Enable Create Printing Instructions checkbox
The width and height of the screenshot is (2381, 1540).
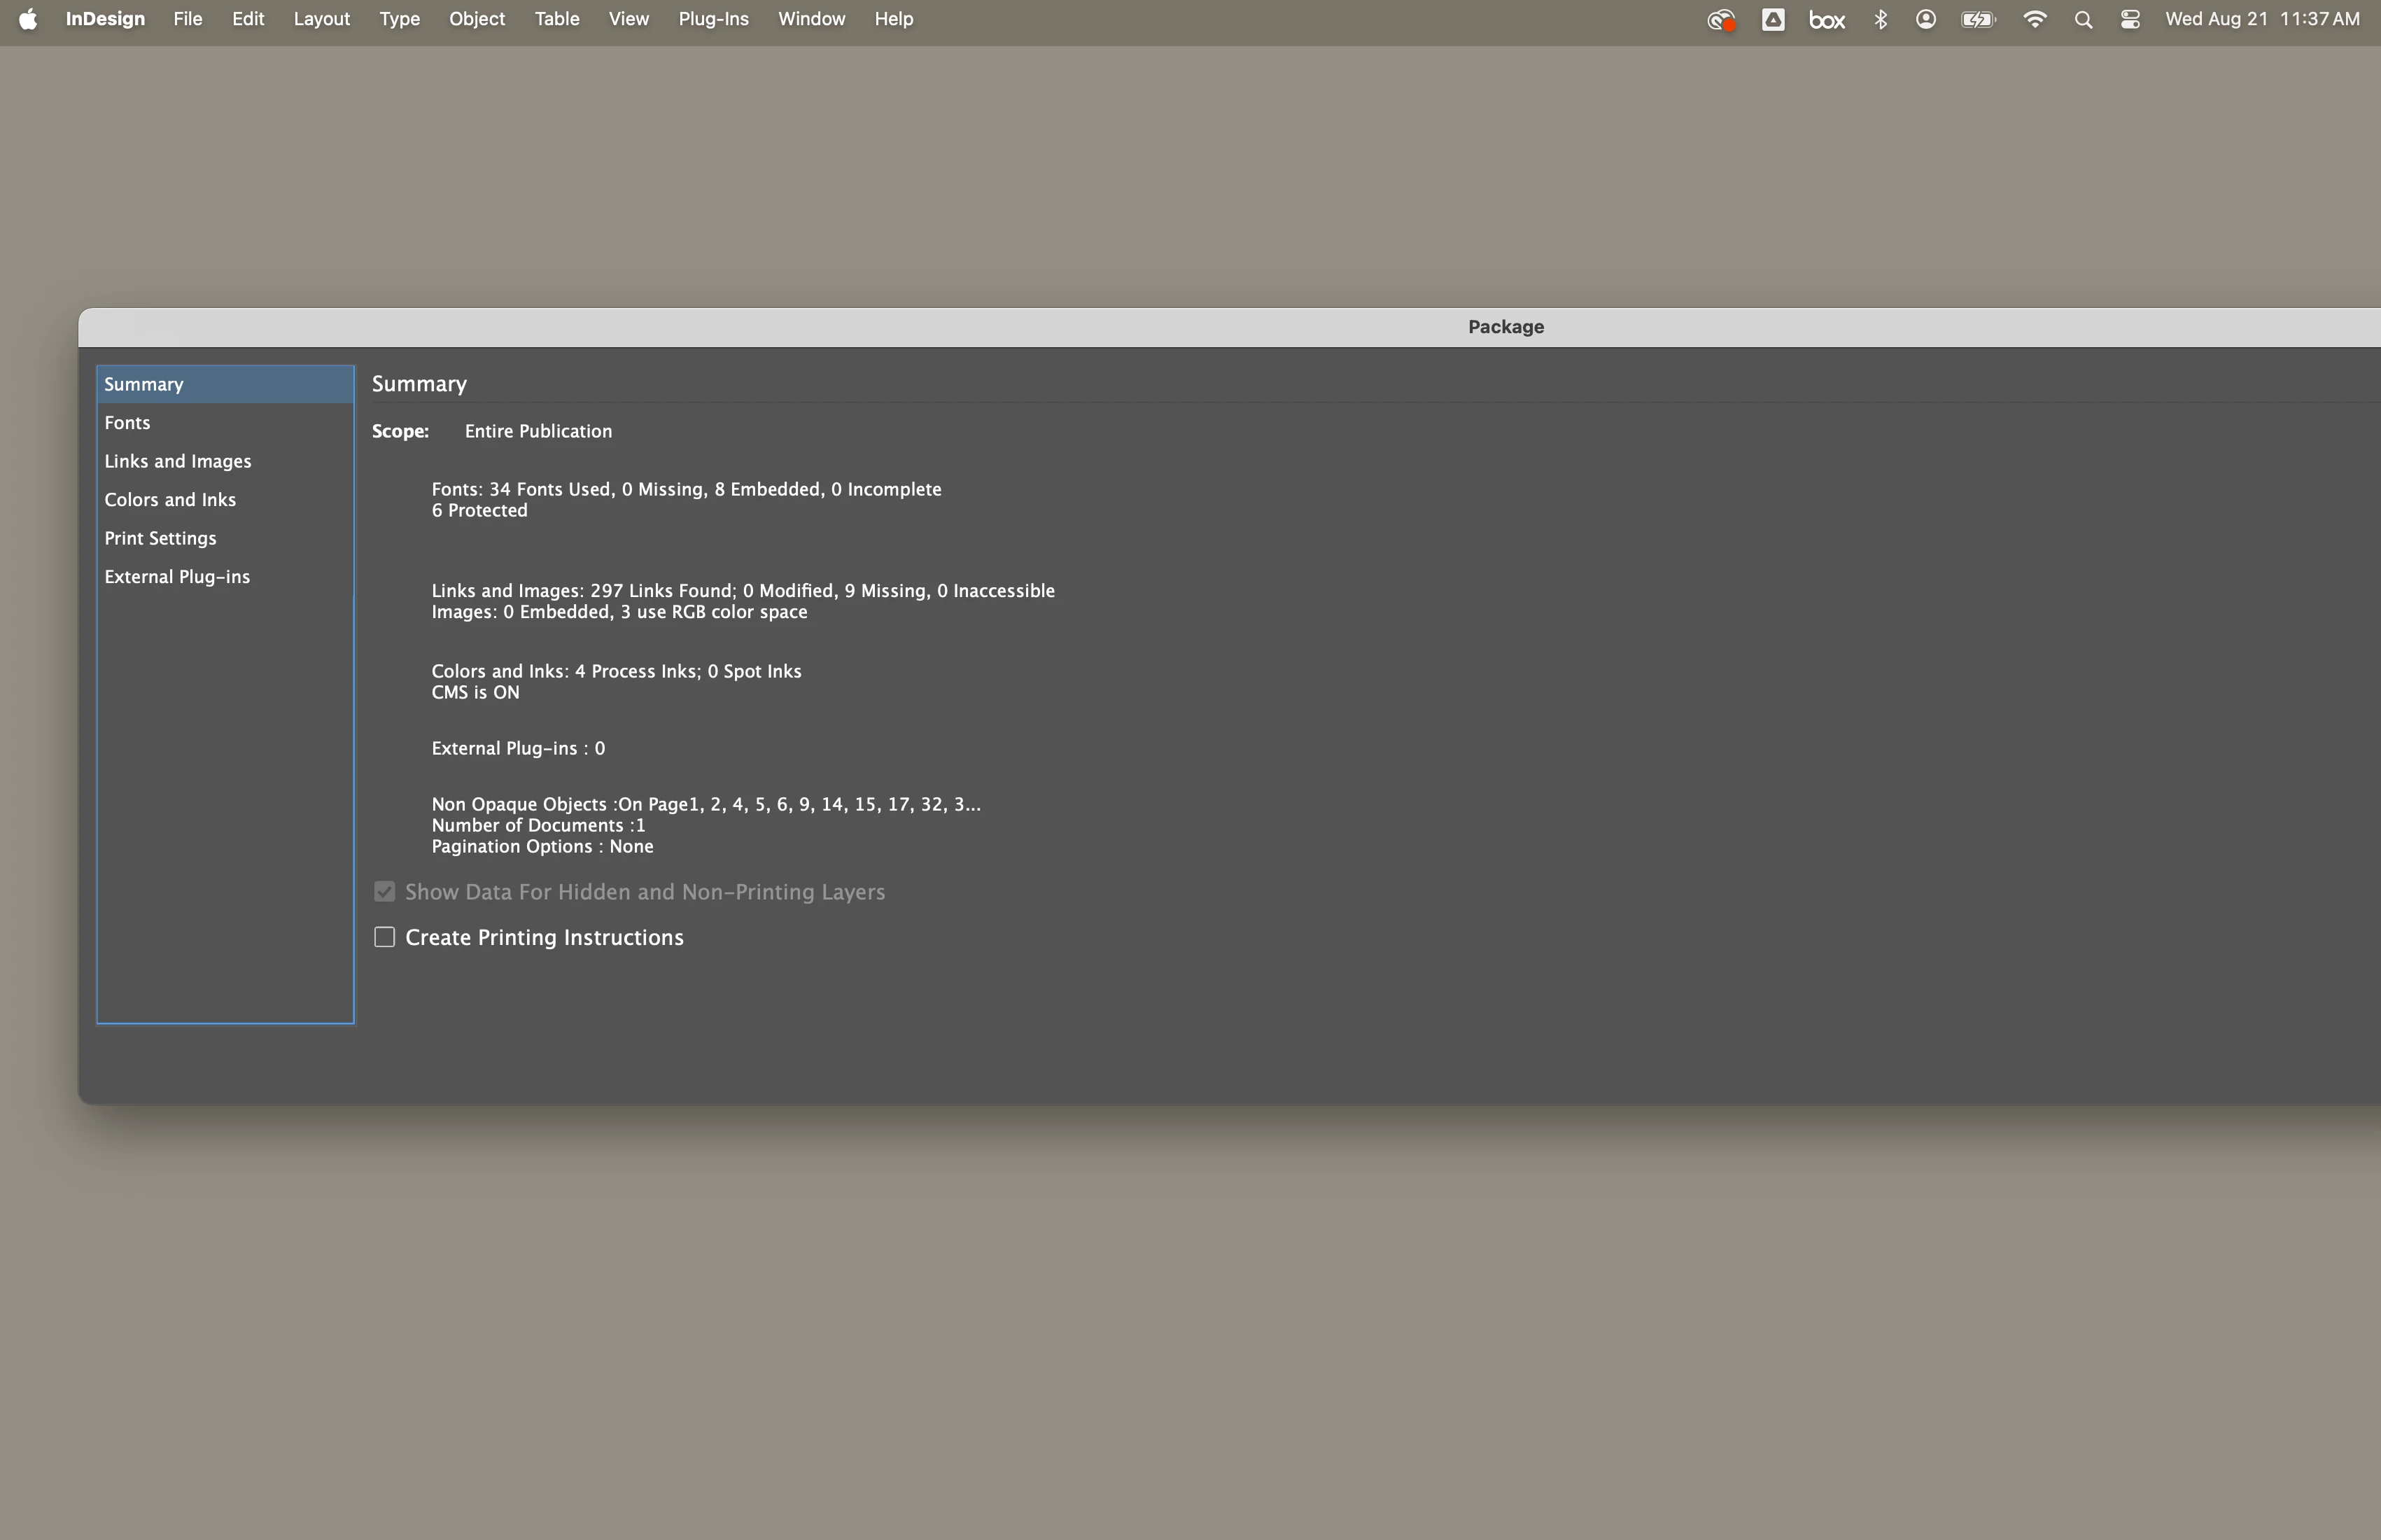pyautogui.click(x=385, y=937)
